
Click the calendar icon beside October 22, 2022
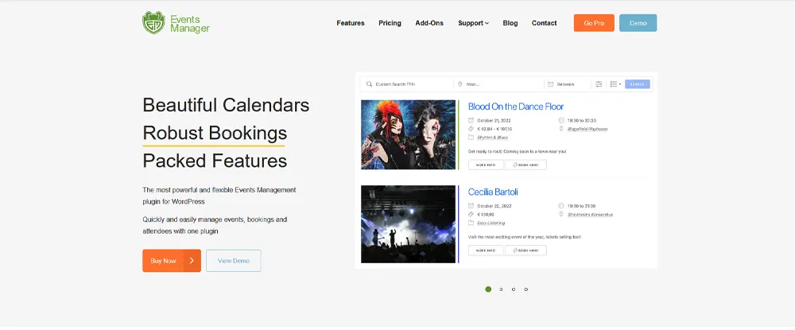click(x=471, y=206)
